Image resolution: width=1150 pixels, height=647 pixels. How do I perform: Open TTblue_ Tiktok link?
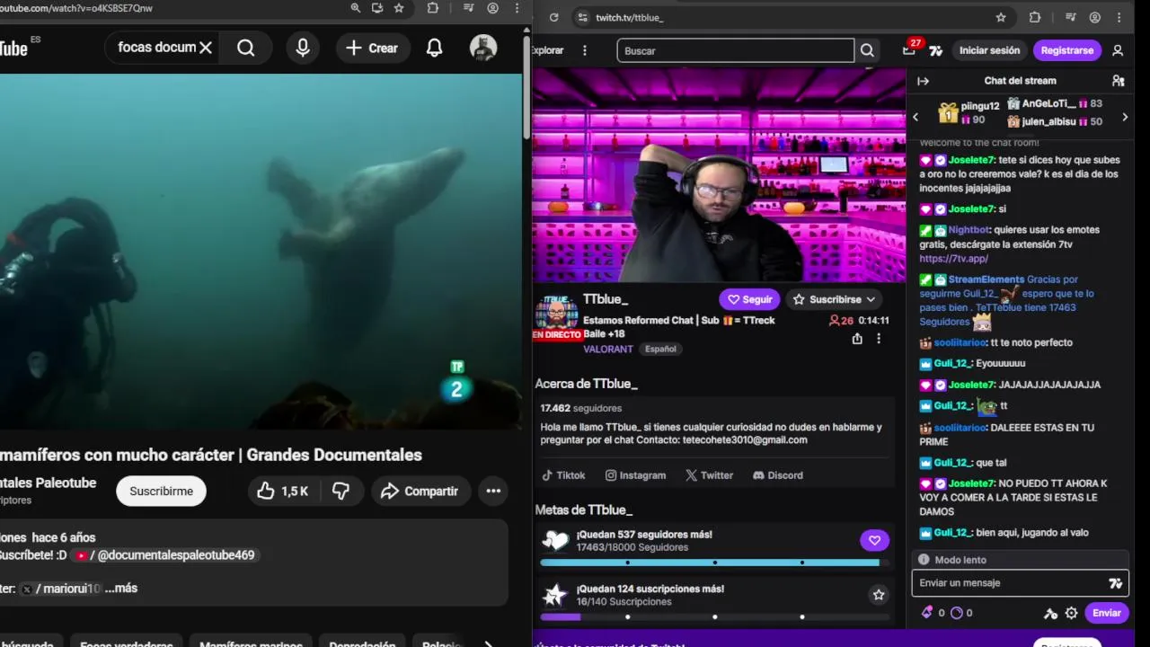coord(563,475)
